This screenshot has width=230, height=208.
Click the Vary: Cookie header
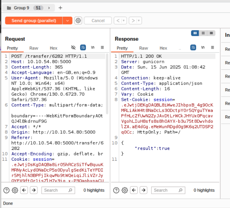click(x=137, y=94)
